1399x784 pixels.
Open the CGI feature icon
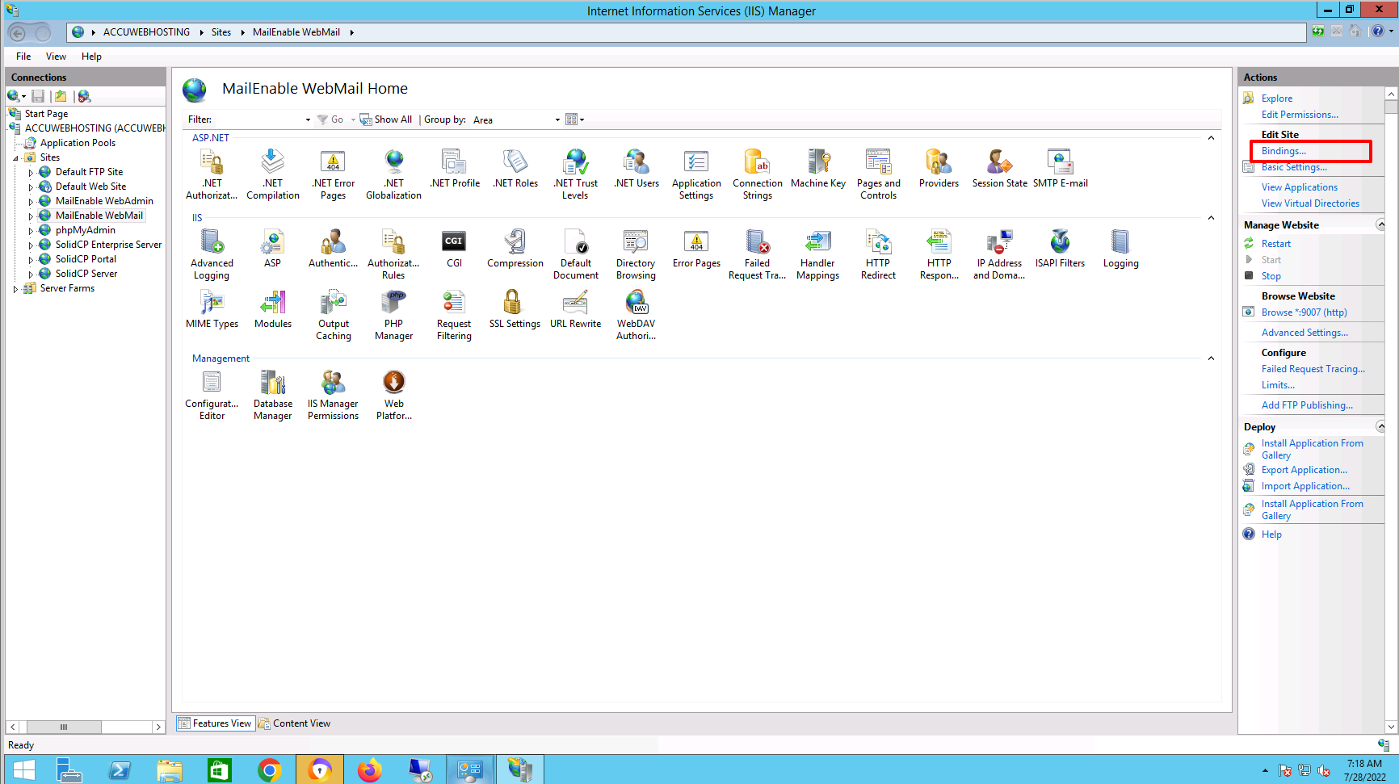(x=454, y=249)
